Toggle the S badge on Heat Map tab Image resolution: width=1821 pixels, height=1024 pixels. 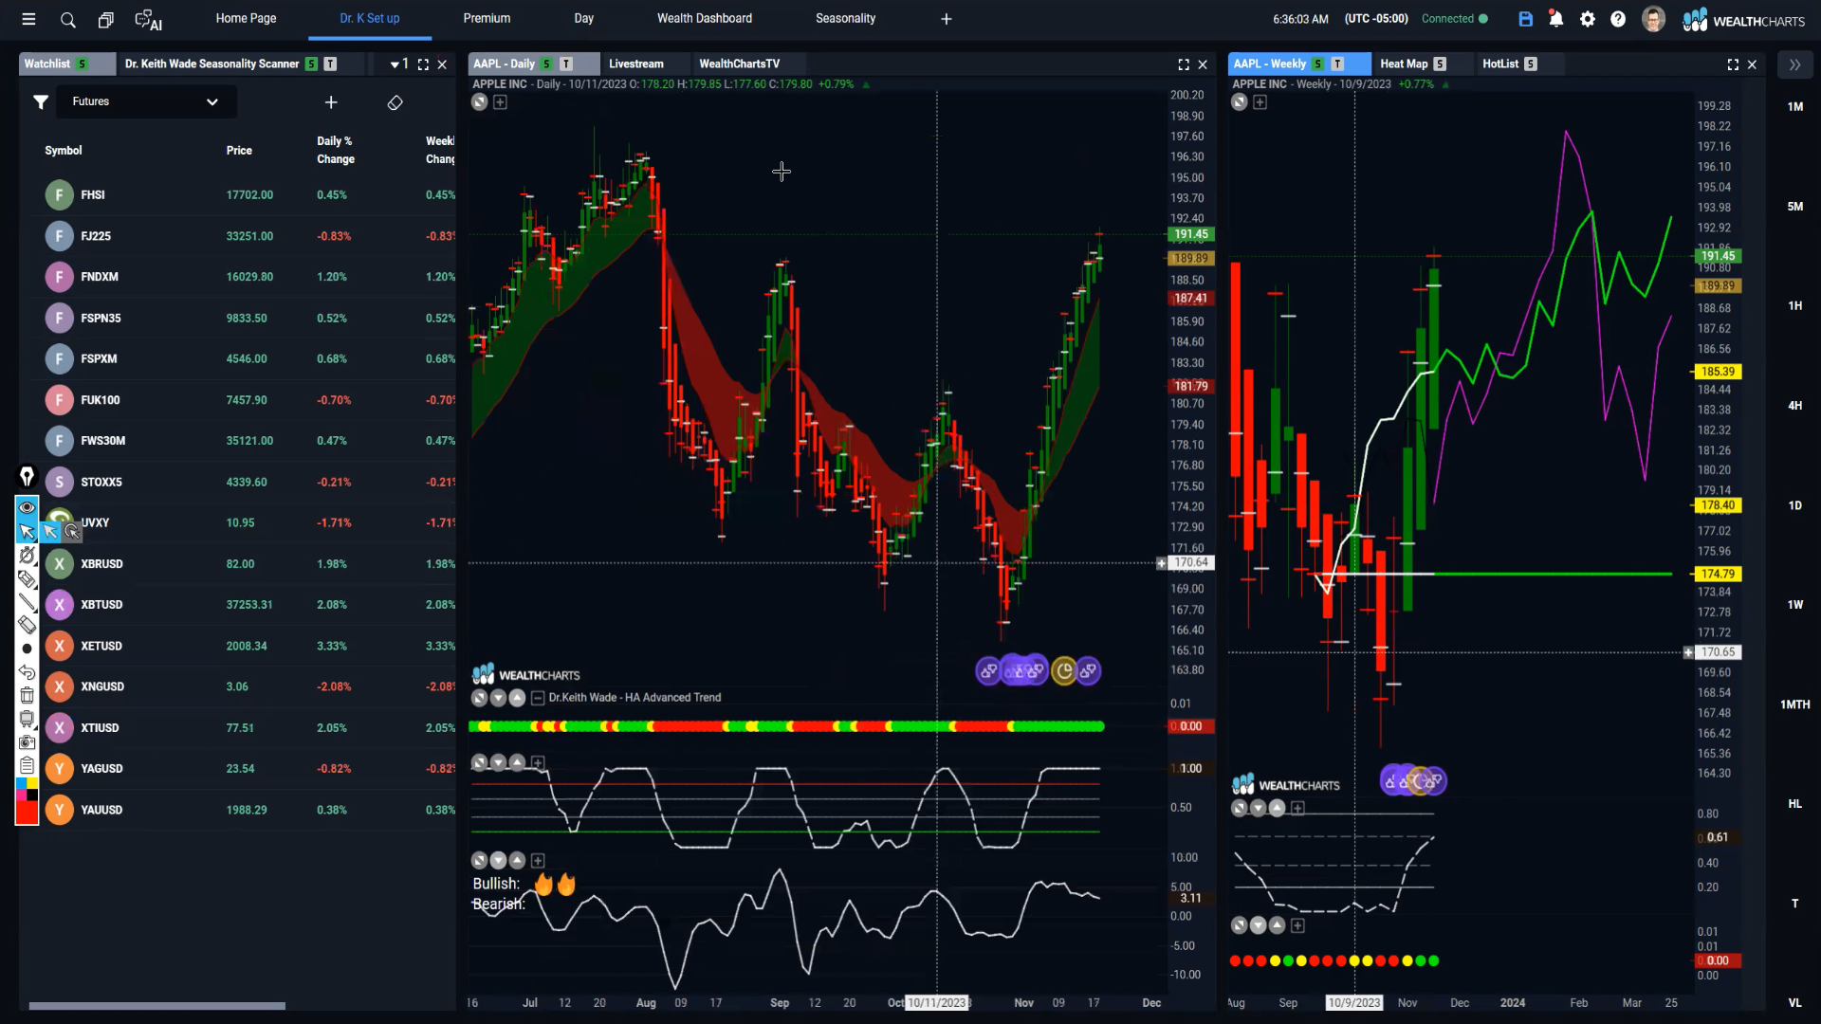click(1440, 64)
